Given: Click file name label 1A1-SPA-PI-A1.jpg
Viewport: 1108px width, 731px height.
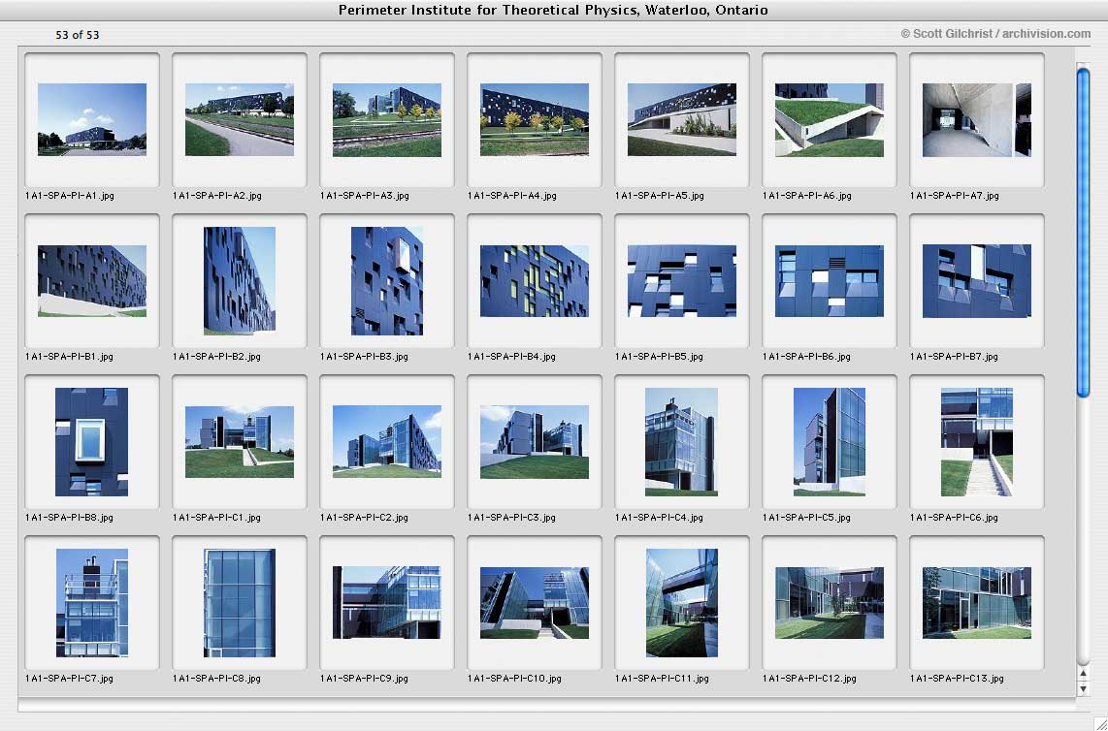Looking at the screenshot, I should [70, 196].
